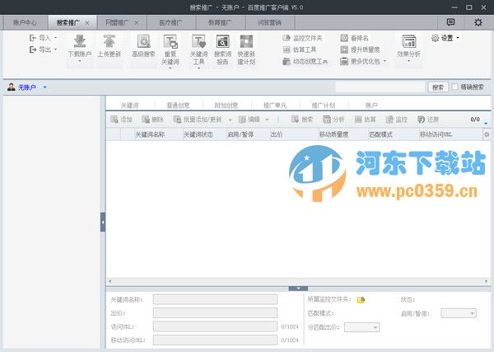The image size is (494, 352).
Task: Open 监控文件夹 monitor folder
Action: pyautogui.click(x=302, y=38)
